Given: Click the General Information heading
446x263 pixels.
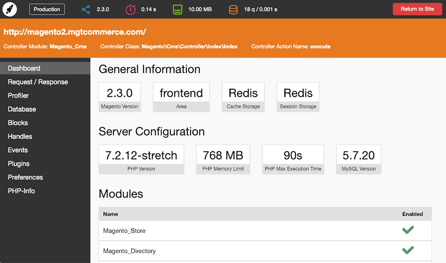Looking at the screenshot, I should tap(150, 69).
